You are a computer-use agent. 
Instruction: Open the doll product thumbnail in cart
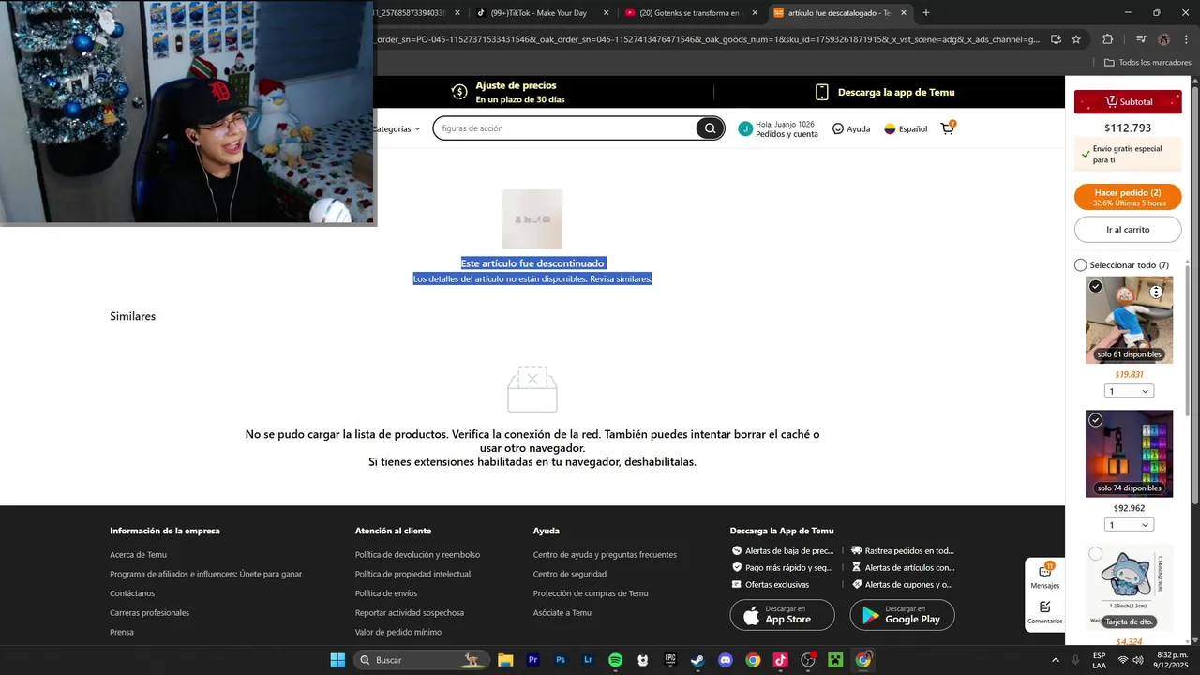coord(1129,320)
